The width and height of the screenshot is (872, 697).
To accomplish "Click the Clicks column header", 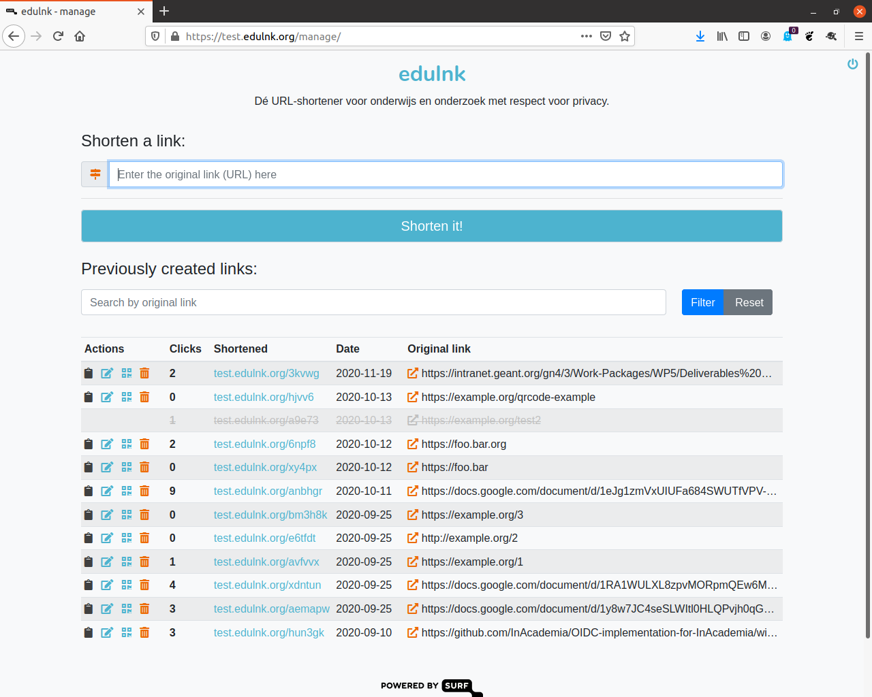I will [185, 348].
